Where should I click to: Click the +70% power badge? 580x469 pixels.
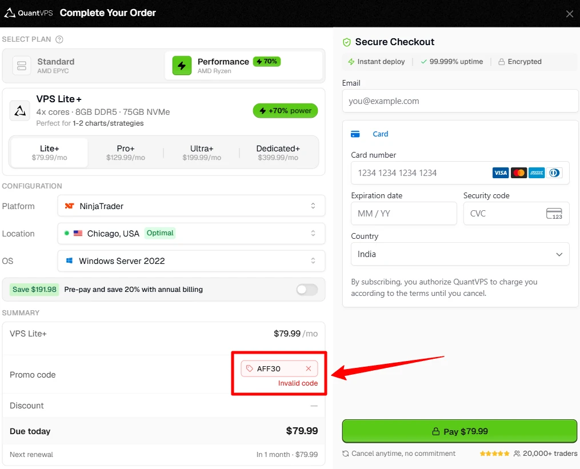(x=285, y=111)
